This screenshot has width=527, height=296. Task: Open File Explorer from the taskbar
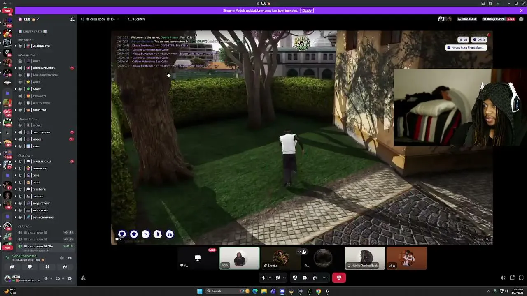tap(264, 291)
